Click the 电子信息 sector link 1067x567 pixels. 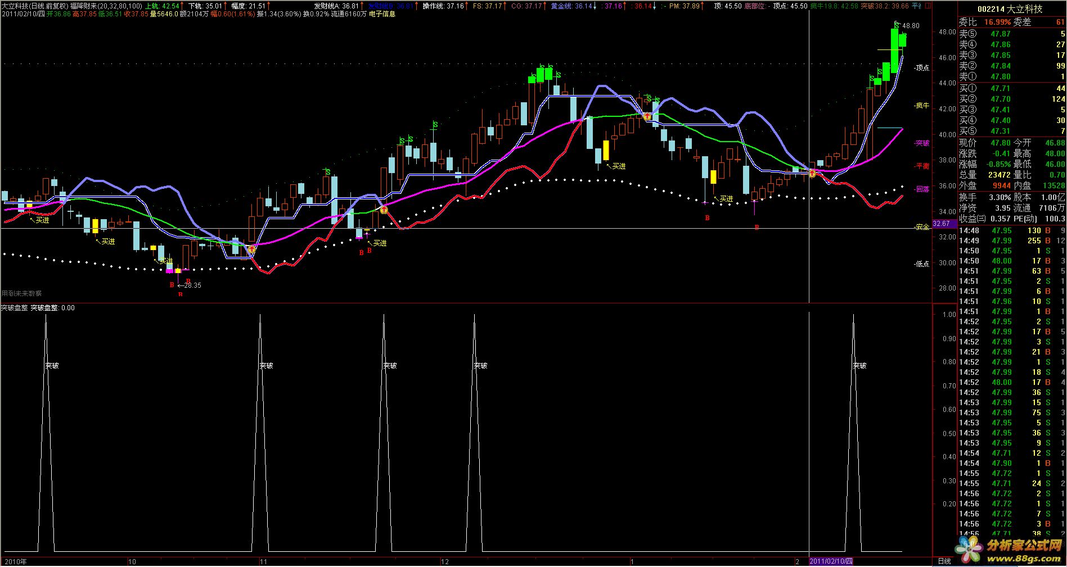point(382,14)
